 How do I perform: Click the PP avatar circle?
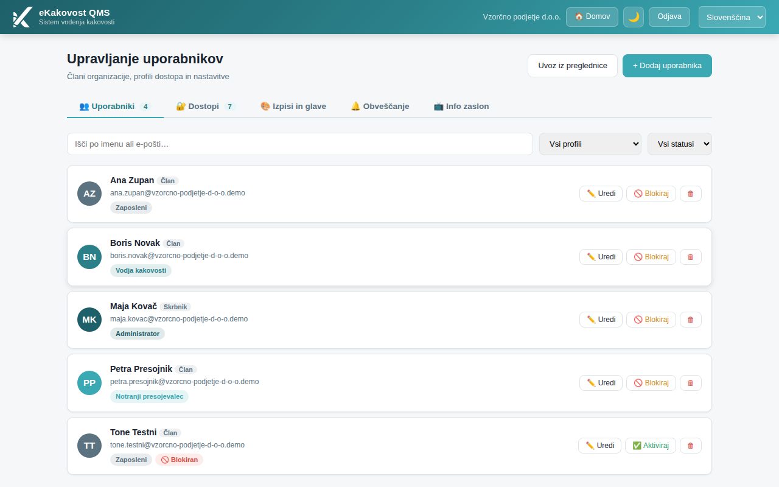coord(89,383)
